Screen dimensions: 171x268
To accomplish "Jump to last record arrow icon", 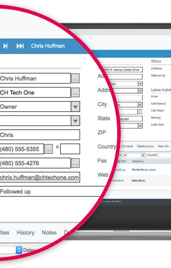I will click(x=20, y=46).
